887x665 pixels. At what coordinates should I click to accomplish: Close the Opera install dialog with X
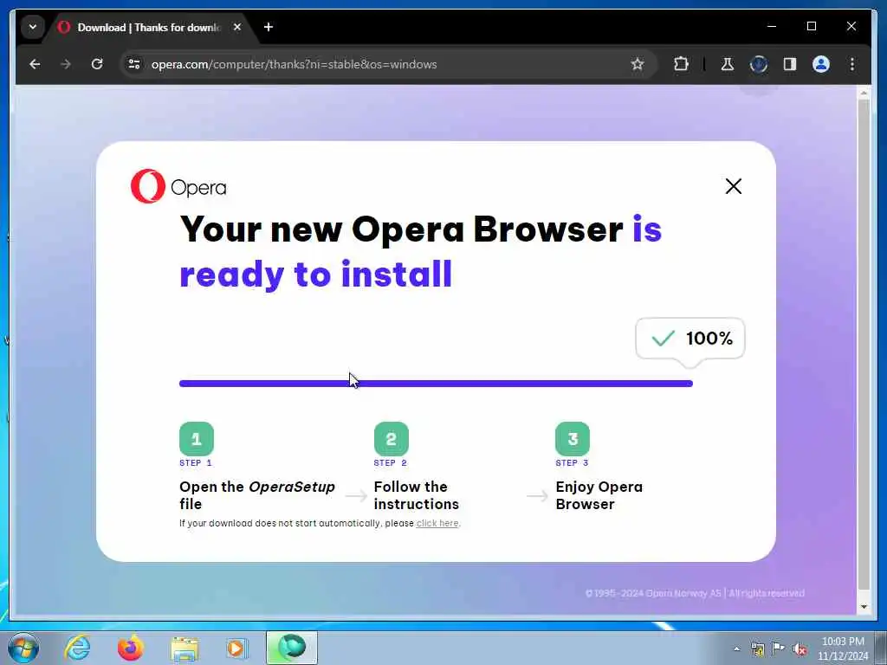click(x=733, y=186)
